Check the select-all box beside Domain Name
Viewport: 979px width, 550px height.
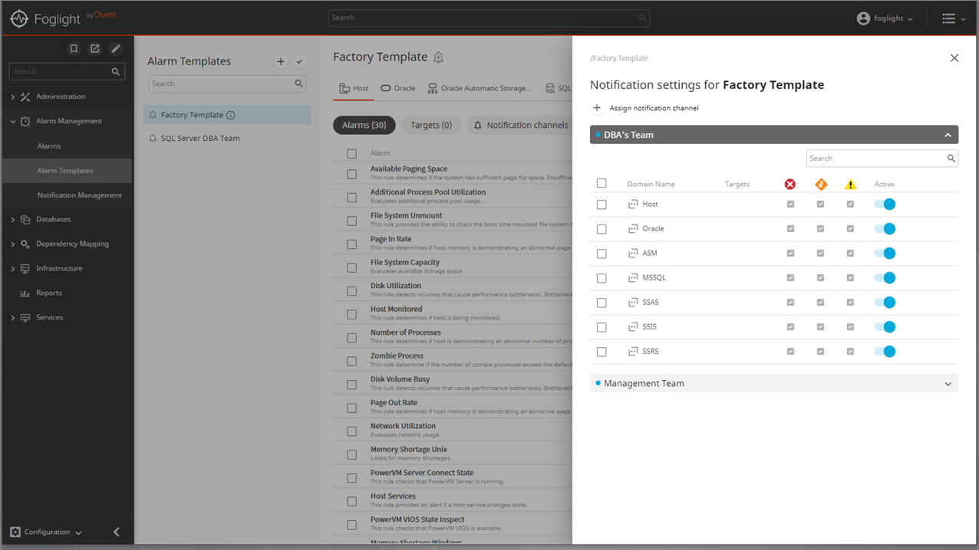pos(602,183)
